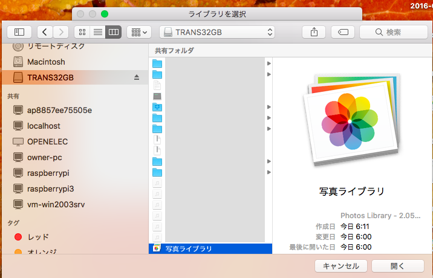This screenshot has width=433, height=278.
Task: Select localhost in the shared list
Action: point(75,126)
